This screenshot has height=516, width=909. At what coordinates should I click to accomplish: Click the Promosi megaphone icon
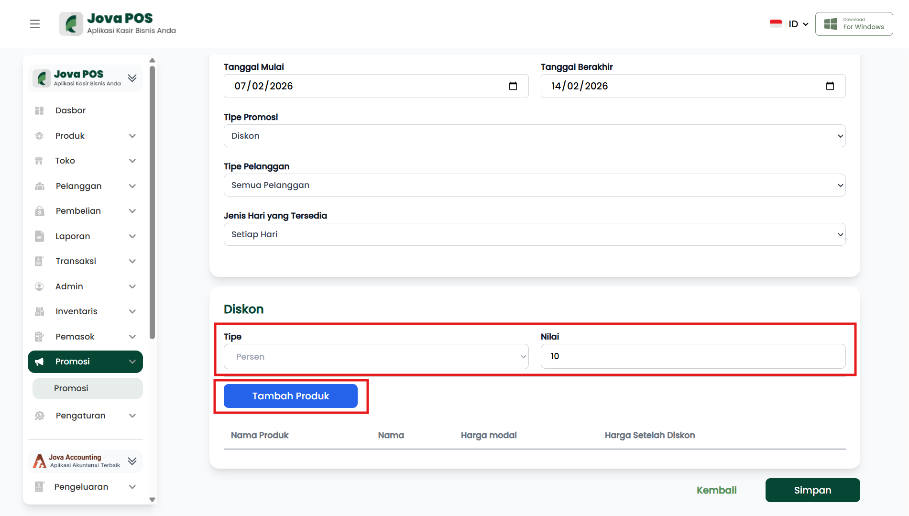tap(39, 362)
